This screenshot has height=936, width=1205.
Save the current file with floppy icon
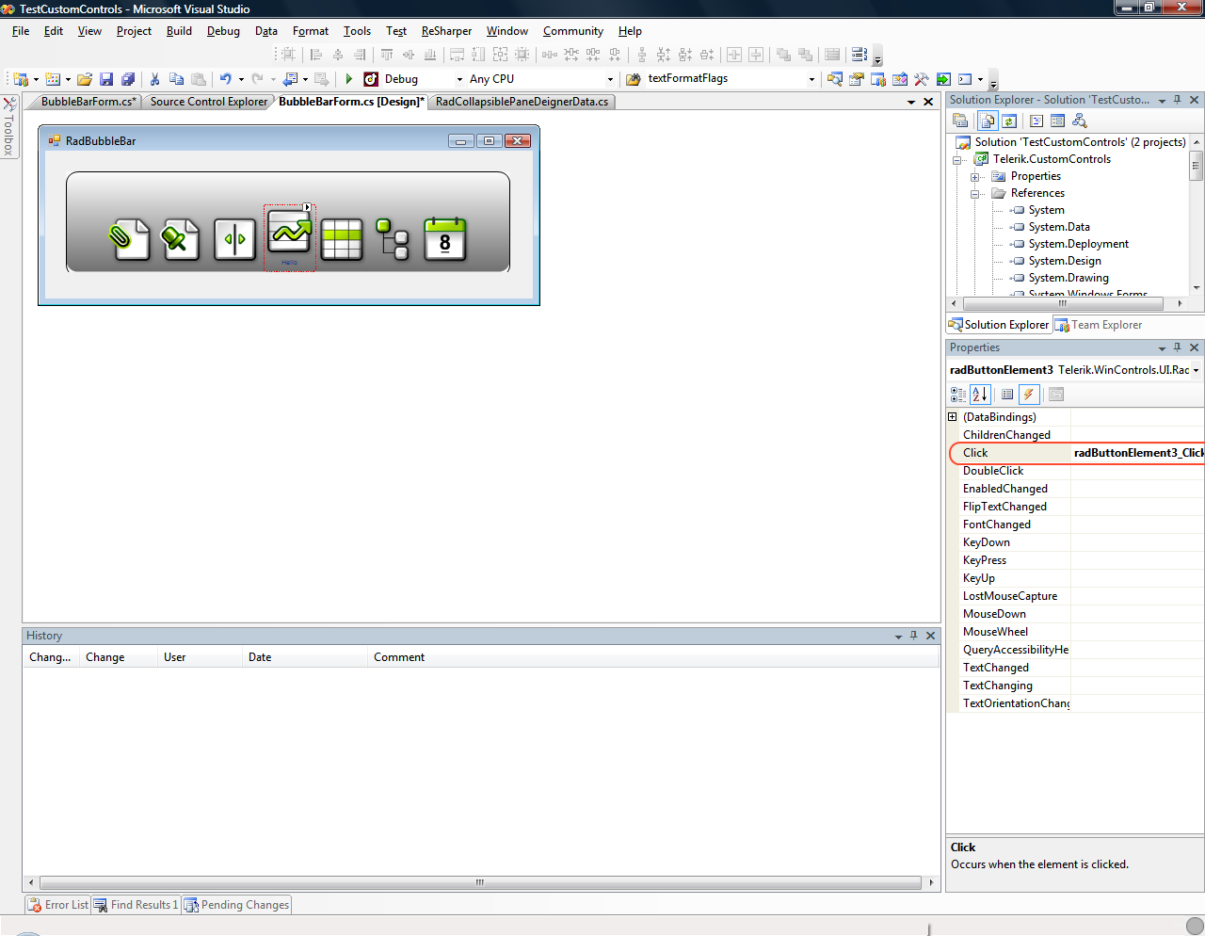106,79
